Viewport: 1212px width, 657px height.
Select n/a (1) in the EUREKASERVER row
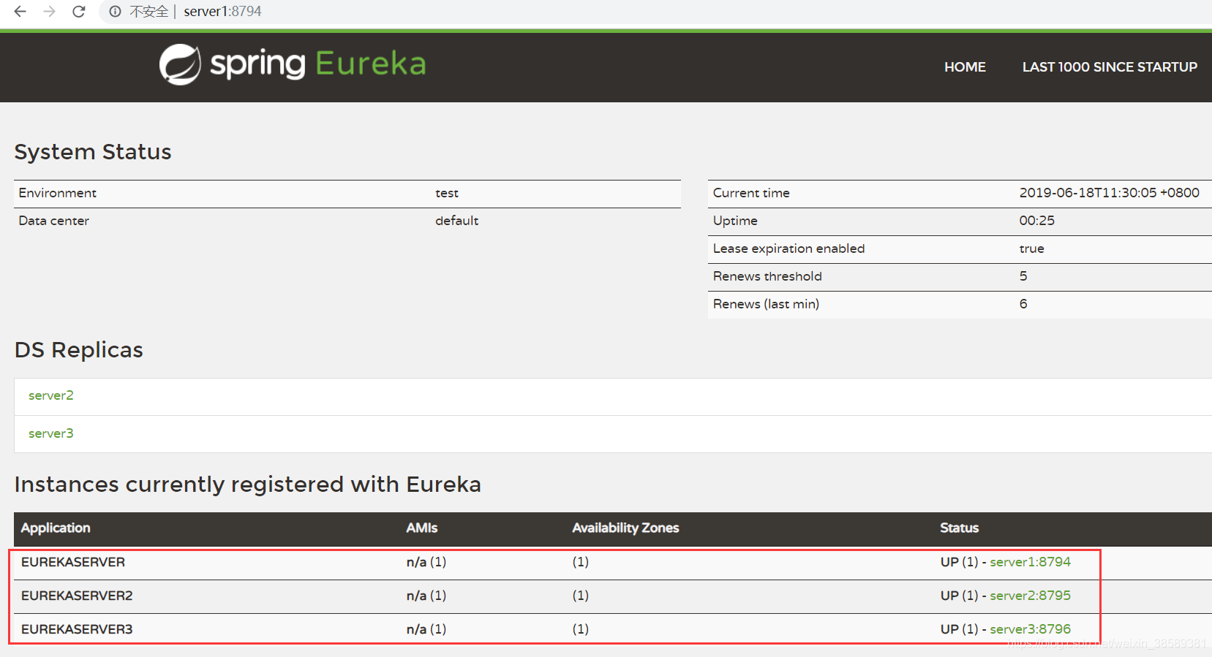point(426,562)
